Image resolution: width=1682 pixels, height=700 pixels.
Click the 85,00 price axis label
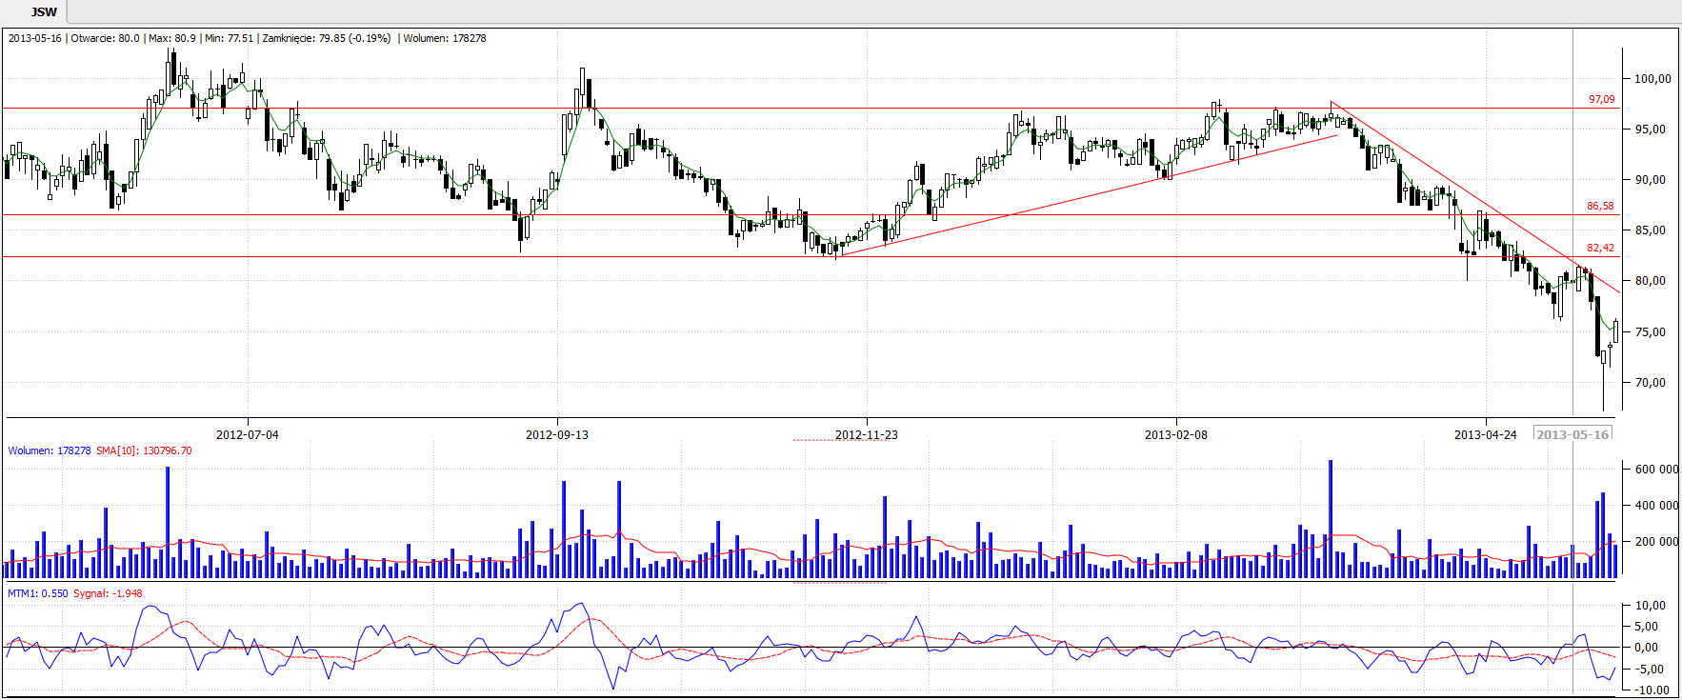coord(1651,230)
